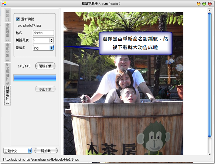Click the 關於我 button

(x=46, y=151)
